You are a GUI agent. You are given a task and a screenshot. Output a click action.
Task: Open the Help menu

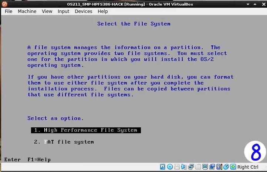(103, 11)
